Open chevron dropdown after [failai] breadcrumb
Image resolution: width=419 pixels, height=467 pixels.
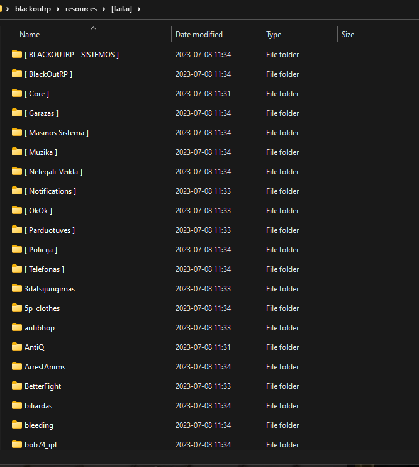point(139,9)
